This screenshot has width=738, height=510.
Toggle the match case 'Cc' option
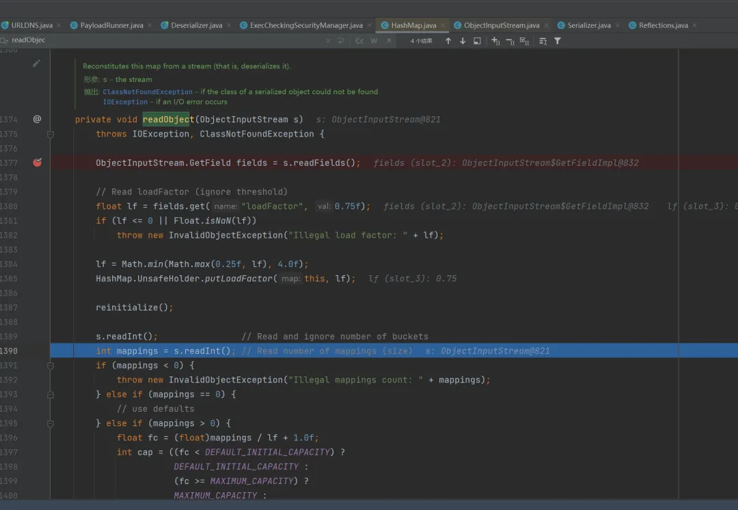359,41
